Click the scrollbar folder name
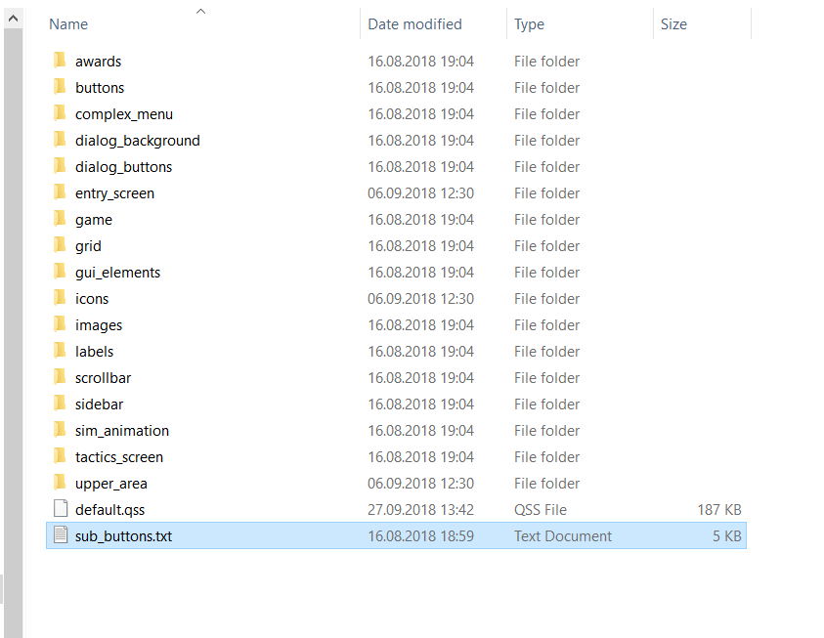The height and width of the screenshot is (638, 824). (103, 377)
